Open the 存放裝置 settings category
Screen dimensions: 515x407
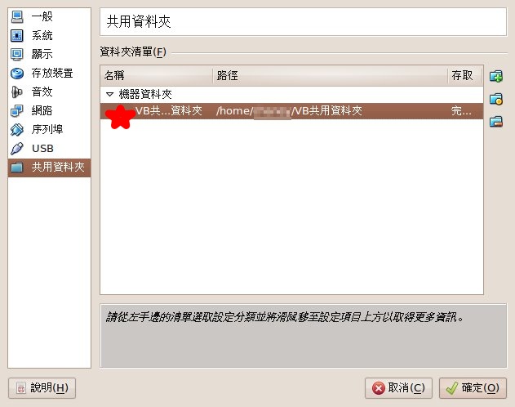coord(49,73)
